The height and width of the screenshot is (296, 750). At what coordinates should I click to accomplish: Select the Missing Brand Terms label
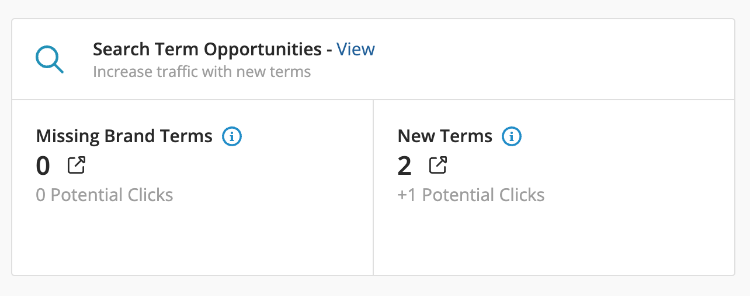(124, 136)
